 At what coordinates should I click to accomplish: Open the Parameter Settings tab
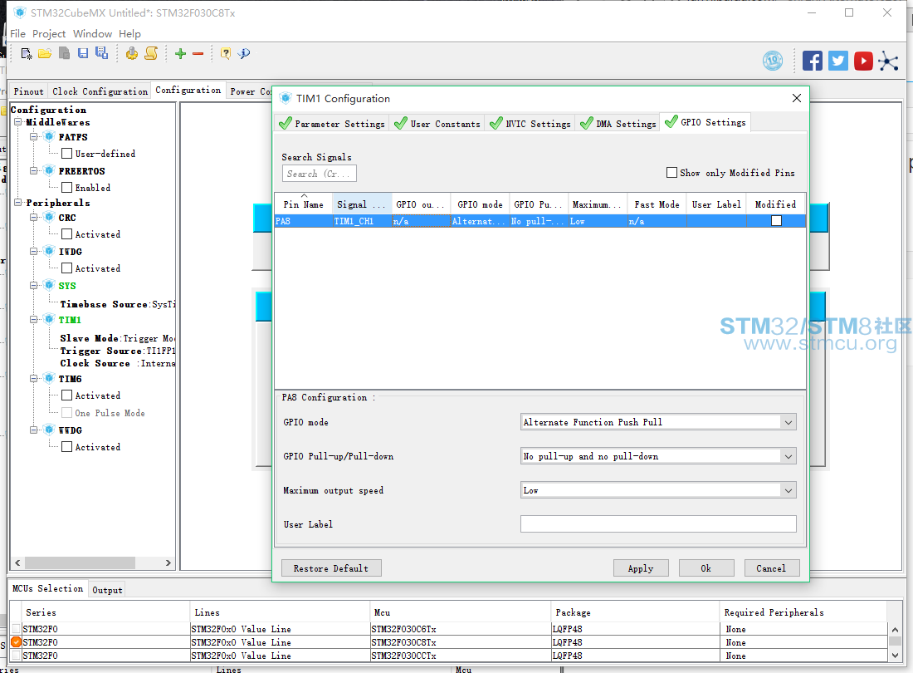click(332, 124)
